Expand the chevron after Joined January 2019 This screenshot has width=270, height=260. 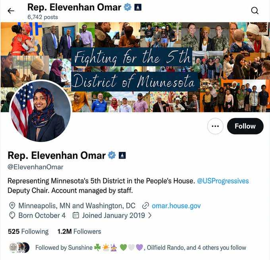point(150,215)
